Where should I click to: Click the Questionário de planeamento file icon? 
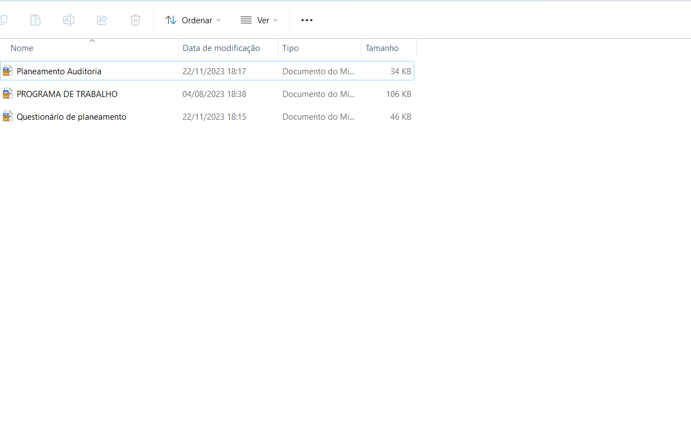[x=7, y=116]
